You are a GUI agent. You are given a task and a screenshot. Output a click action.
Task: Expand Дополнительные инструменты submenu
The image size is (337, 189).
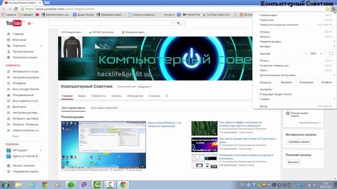click(294, 75)
